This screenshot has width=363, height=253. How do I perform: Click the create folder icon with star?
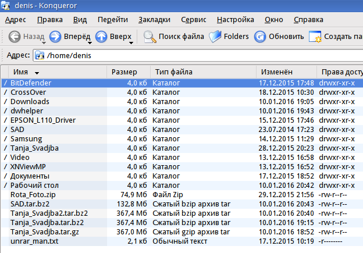315,37
